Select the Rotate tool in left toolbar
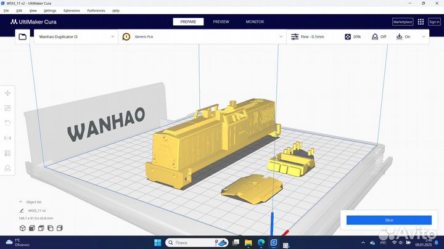The image size is (444, 249). point(7,123)
